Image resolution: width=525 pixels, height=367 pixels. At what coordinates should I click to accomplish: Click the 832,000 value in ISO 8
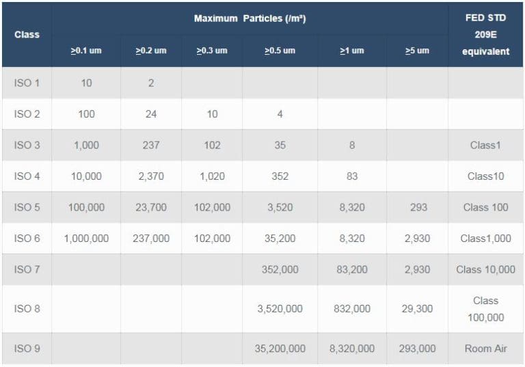(352, 309)
